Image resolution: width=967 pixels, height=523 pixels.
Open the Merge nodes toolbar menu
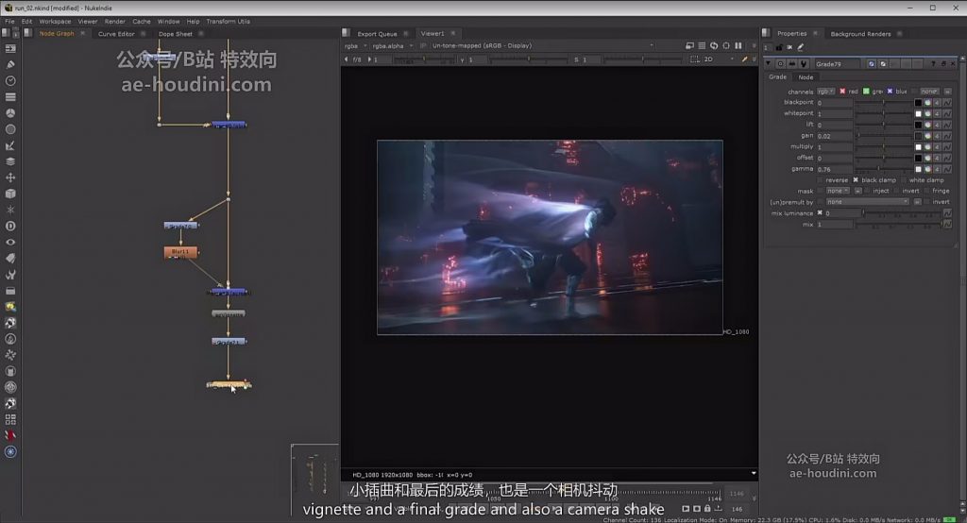(x=10, y=161)
